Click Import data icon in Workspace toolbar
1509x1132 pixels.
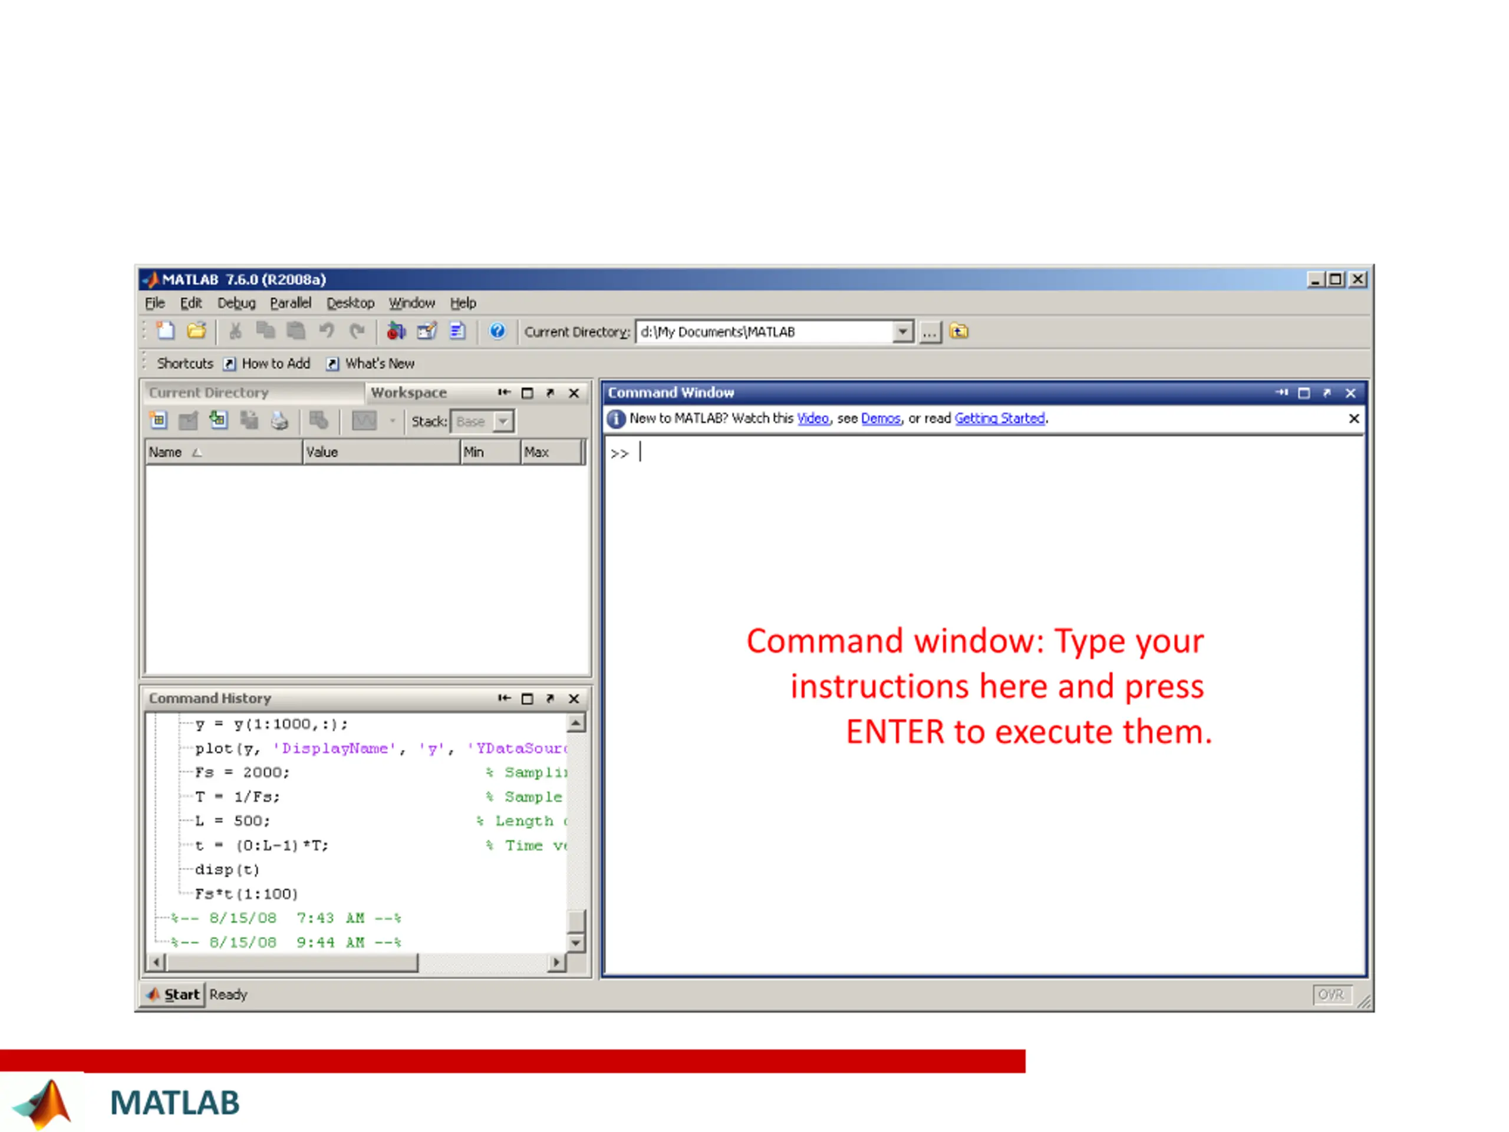point(218,421)
